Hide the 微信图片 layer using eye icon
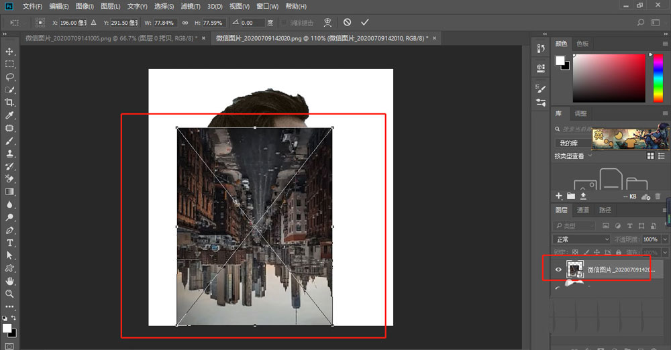Screen dimensions: 671x350 click(x=558, y=270)
